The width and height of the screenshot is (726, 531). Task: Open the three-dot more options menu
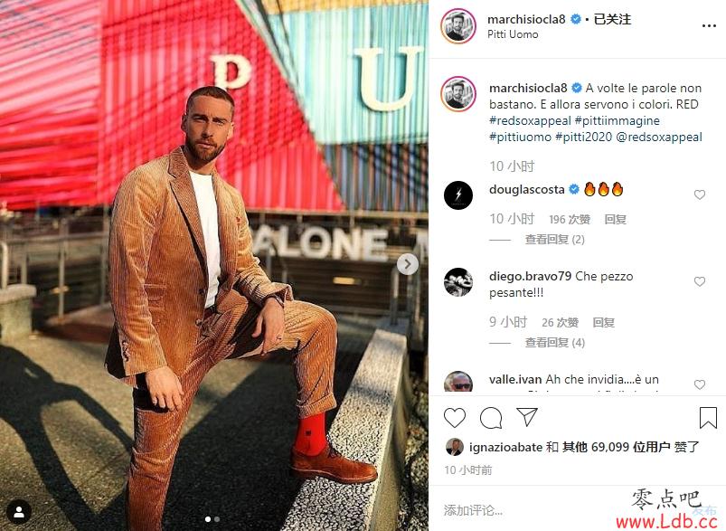click(x=709, y=26)
